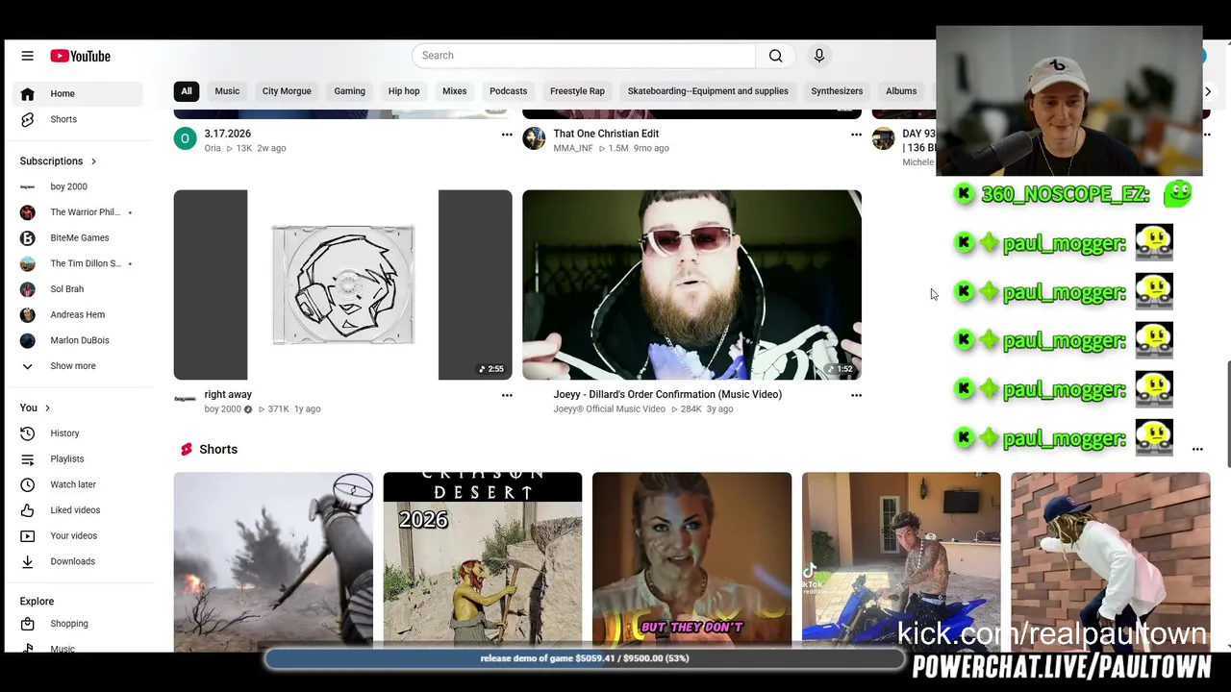This screenshot has width=1231, height=692.
Task: Click the YouTube logo
Action: tap(81, 56)
